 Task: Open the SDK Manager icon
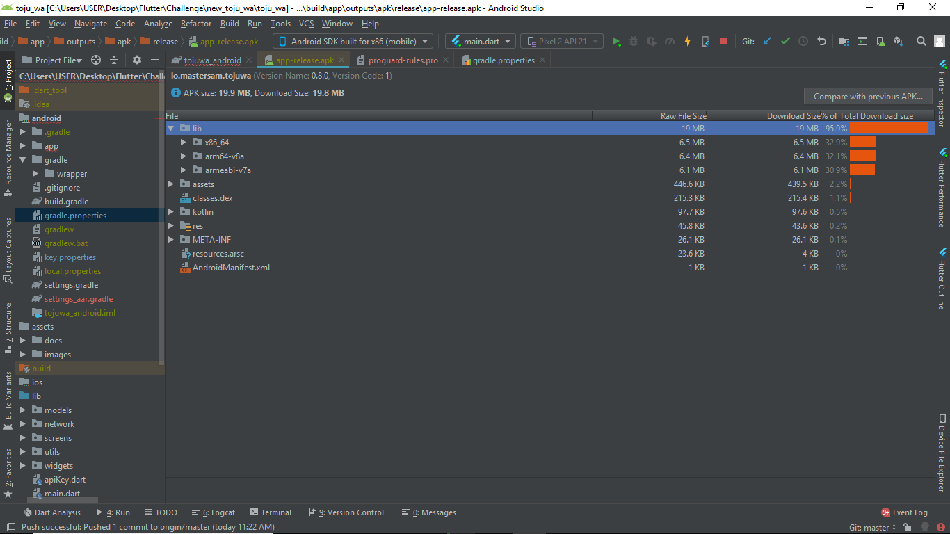[899, 42]
